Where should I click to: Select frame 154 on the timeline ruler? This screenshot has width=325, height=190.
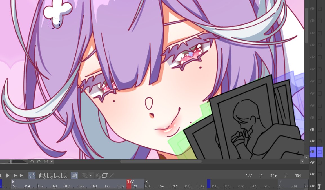coord(27,186)
